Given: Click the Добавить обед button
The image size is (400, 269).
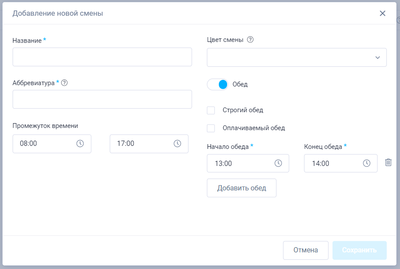Looking at the screenshot, I should click(x=242, y=188).
